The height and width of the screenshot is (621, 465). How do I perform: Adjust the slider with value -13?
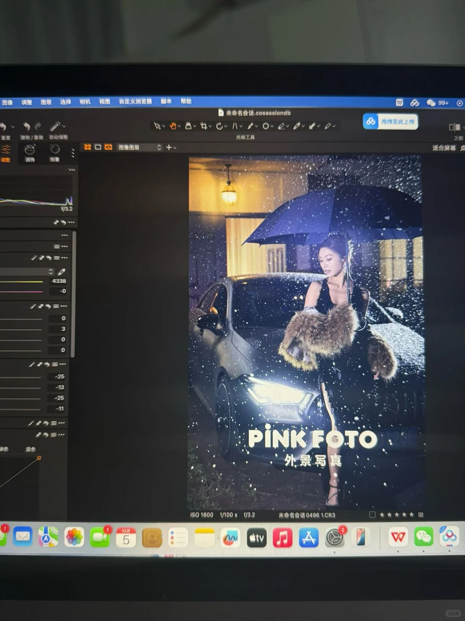click(21, 388)
